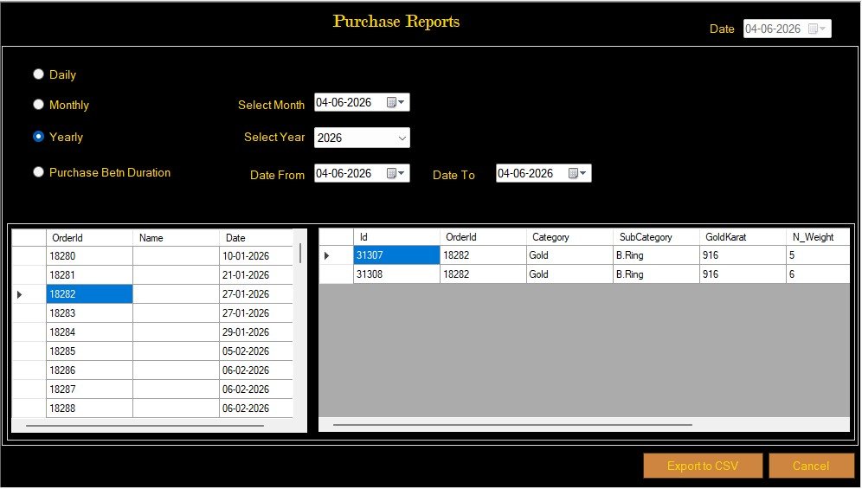
Task: Click orders table horizontal scrollbar
Action: (145, 425)
